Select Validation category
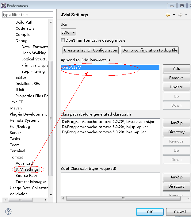Image resolution: width=191 pixels, height=217 pixels. [19, 194]
